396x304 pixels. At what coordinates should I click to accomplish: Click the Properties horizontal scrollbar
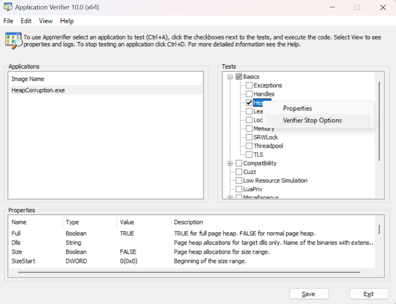tap(189, 272)
